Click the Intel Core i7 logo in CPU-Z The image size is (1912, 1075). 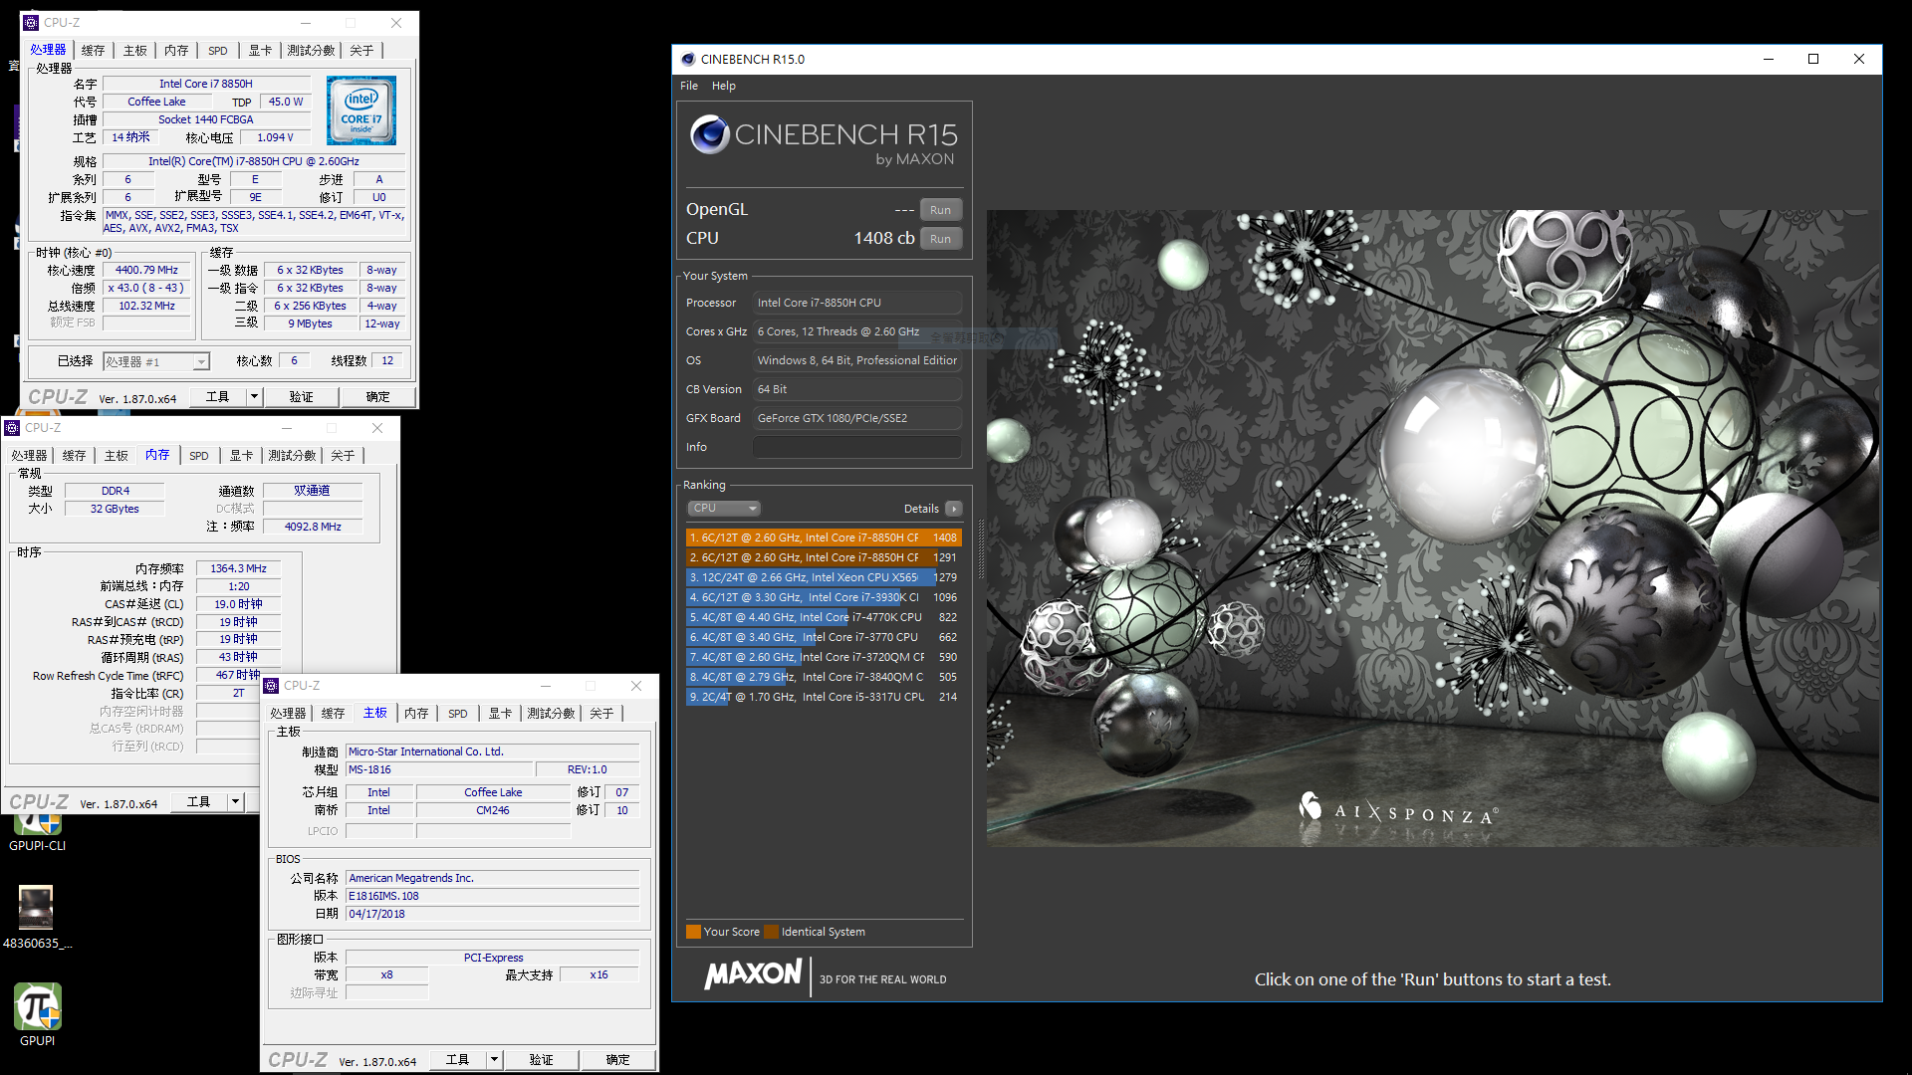(x=361, y=110)
